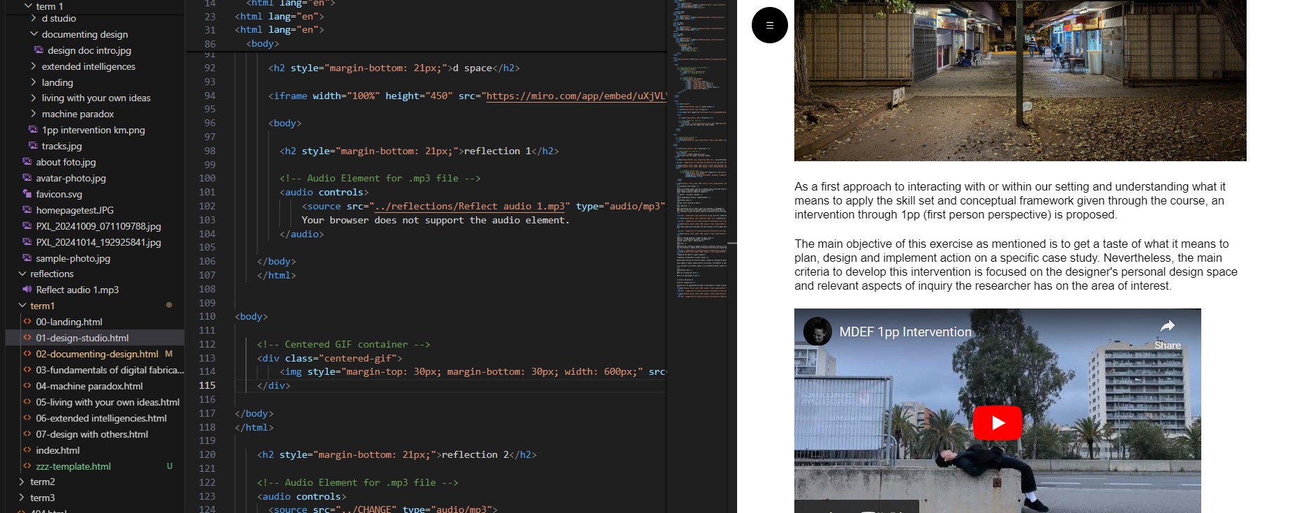Open design doc intro.jpg image file

coord(89,50)
